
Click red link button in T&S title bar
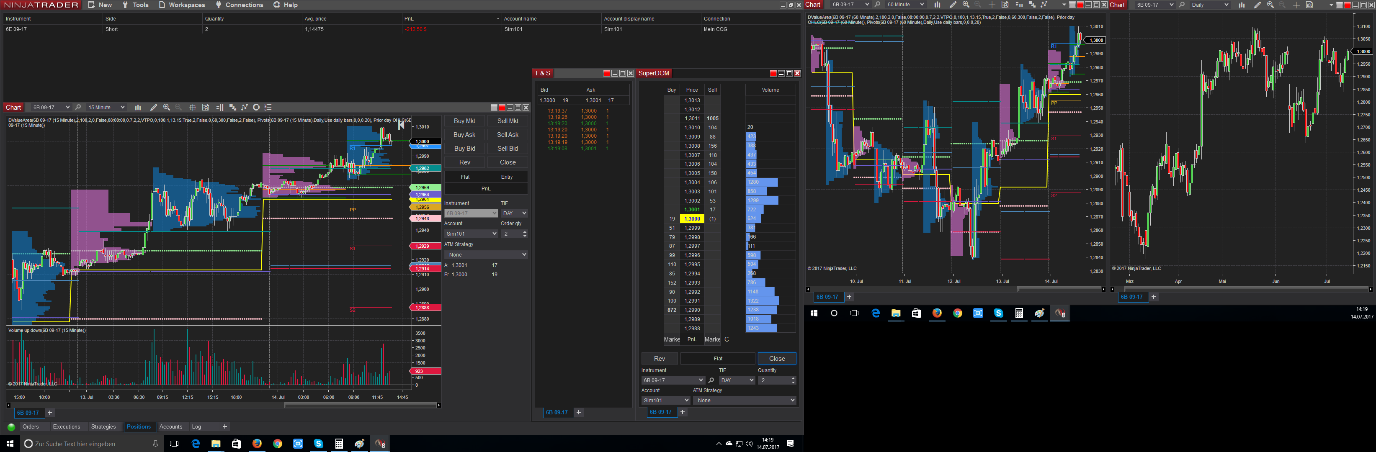[606, 73]
